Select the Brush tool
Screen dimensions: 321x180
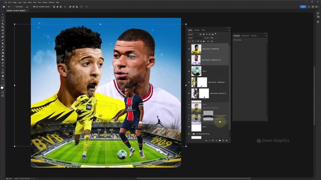click(x=3, y=40)
